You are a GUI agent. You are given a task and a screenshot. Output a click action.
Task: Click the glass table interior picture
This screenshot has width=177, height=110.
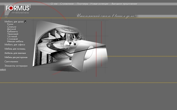(69, 45)
